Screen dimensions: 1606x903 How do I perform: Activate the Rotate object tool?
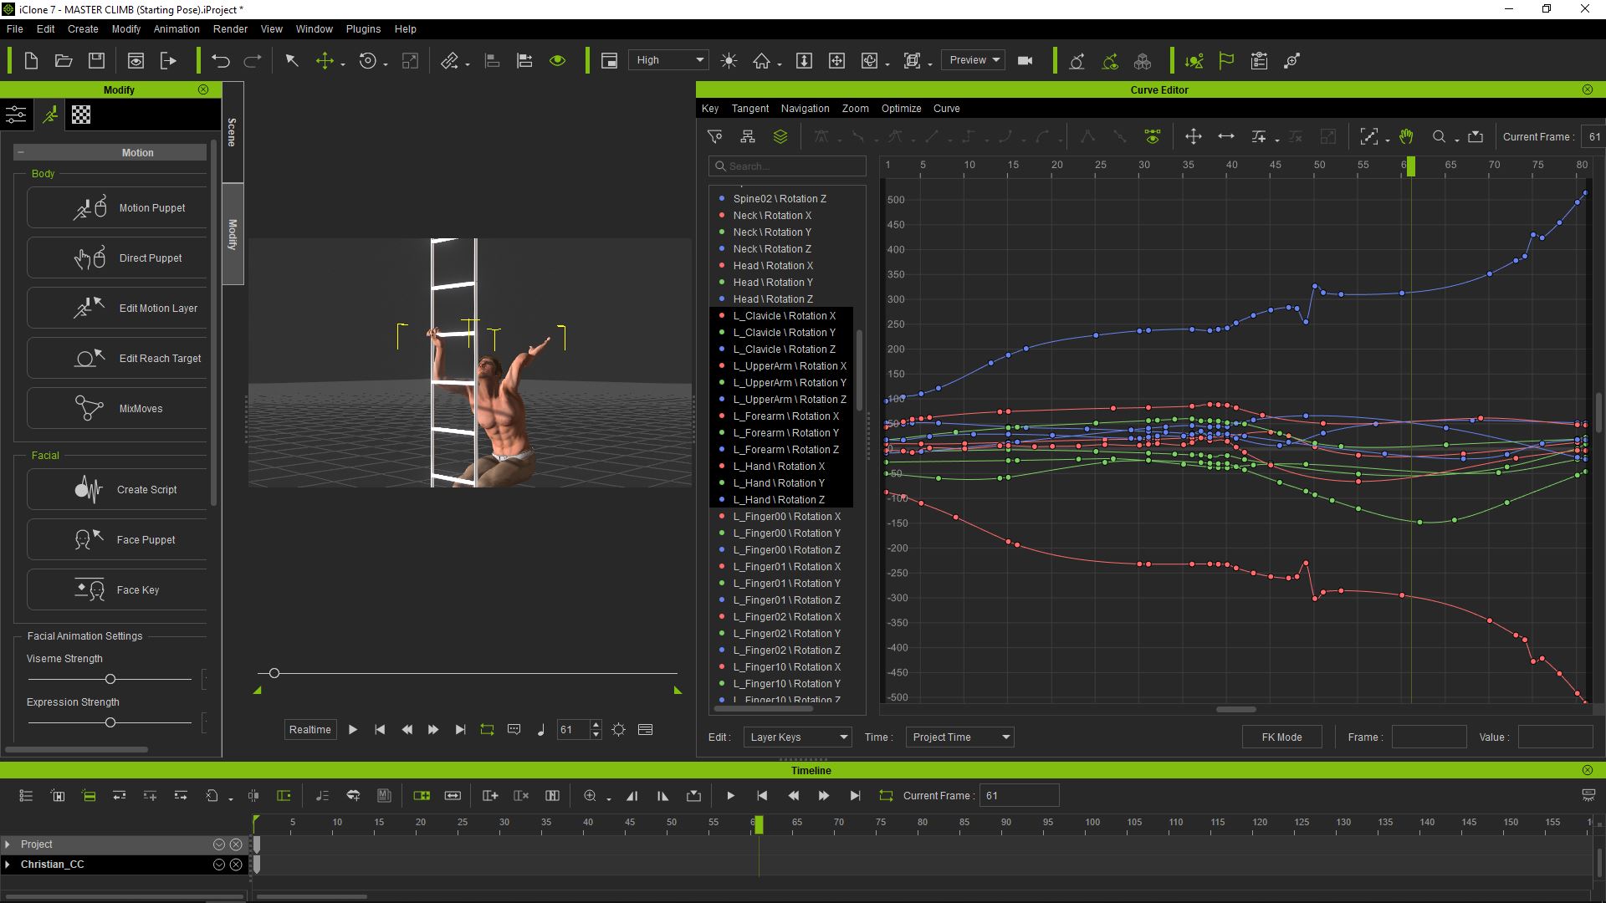[x=367, y=60]
